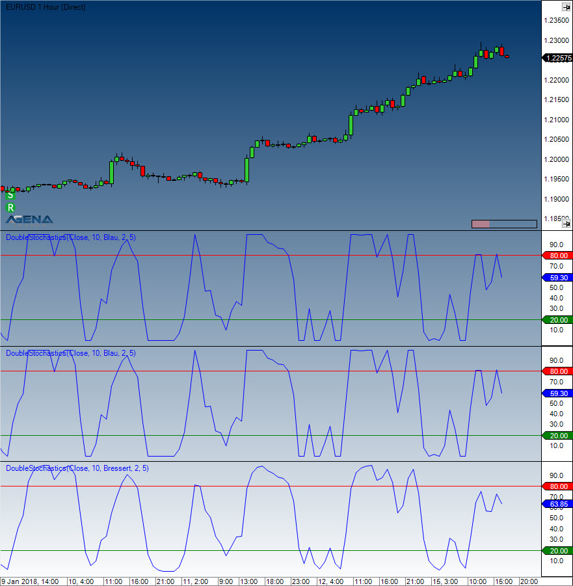The width and height of the screenshot is (573, 586).
Task: Click green 20.00 marker in first indicator panel
Action: click(x=557, y=319)
